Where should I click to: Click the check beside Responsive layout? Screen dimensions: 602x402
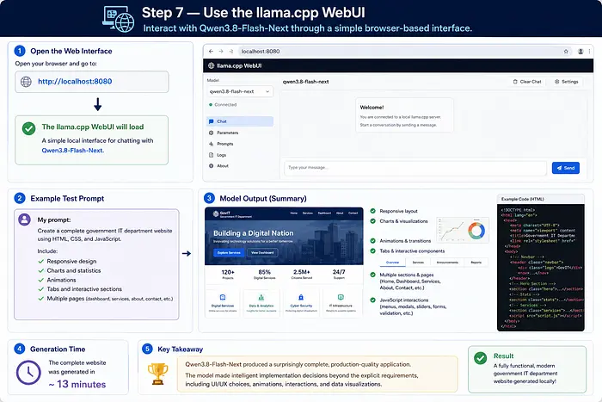[x=372, y=211]
